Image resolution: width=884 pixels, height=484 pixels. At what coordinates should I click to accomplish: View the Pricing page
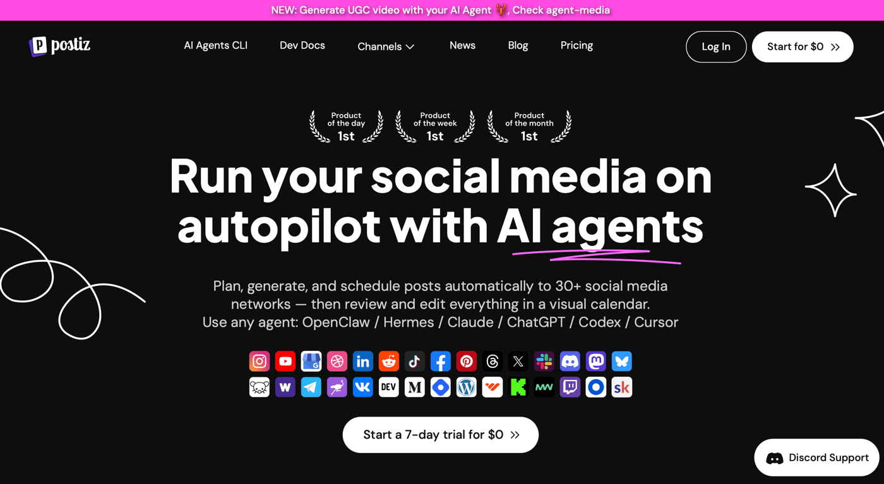pos(576,45)
